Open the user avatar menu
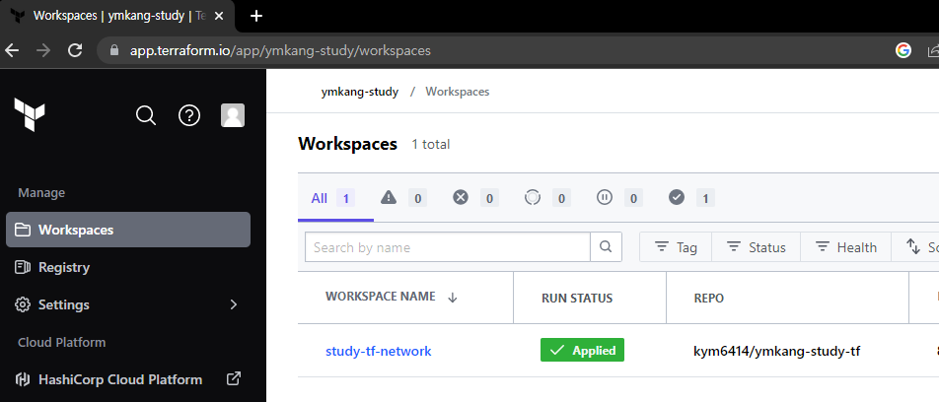939x402 pixels. 233,115
